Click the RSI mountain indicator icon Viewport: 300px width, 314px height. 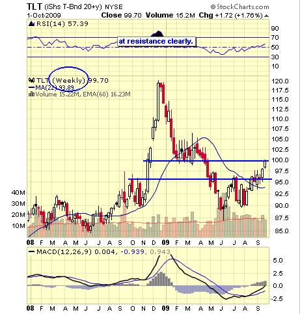pos(31,23)
